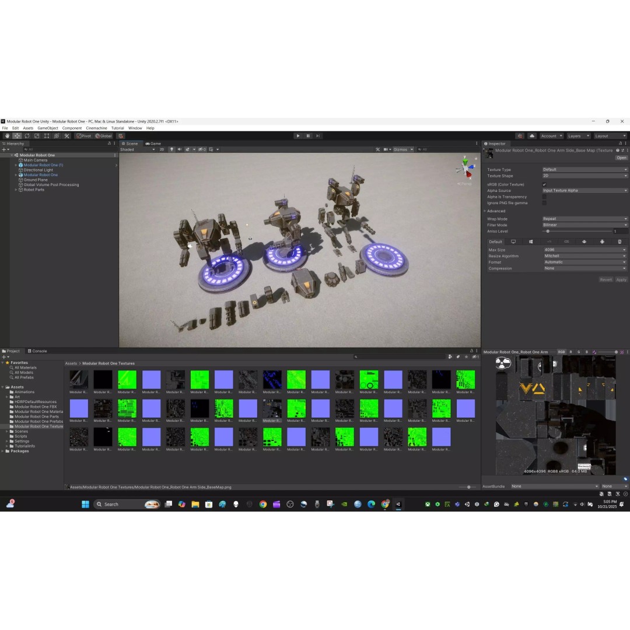
Task: Toggle 2D view mode in Scene
Action: 162,149
